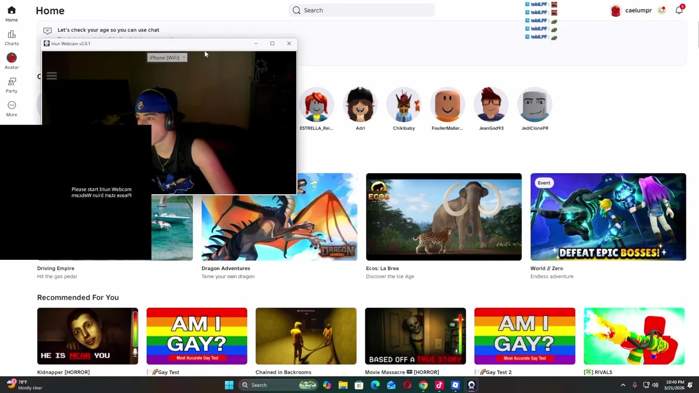Open network settings in system tray
Image resolution: width=699 pixels, height=393 pixels.
646,385
